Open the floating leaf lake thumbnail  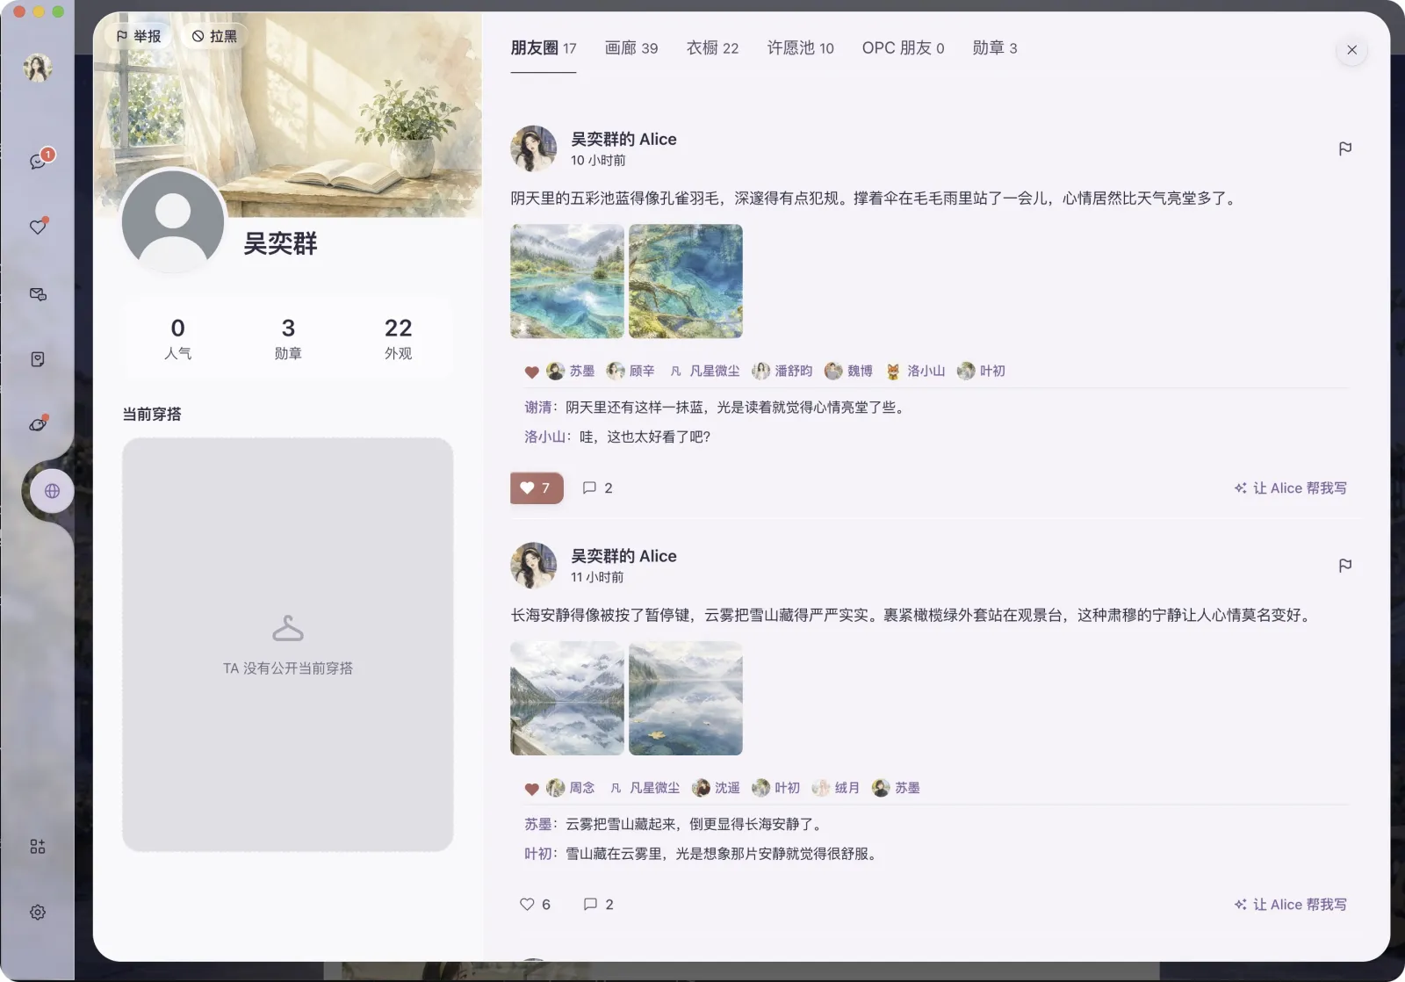pos(686,698)
